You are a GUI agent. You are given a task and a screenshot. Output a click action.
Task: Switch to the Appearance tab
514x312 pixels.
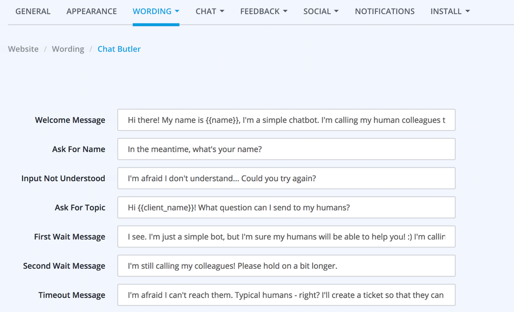point(91,11)
